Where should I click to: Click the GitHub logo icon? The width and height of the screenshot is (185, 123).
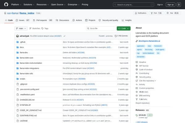pos(6,5)
